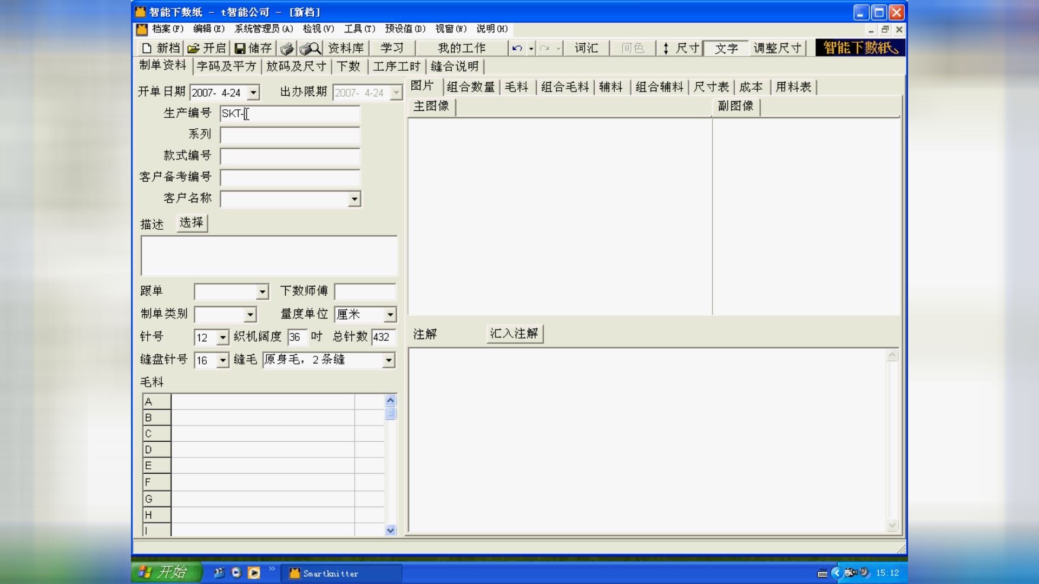Switch to the 辅料 tab
The width and height of the screenshot is (1039, 584).
click(x=610, y=87)
